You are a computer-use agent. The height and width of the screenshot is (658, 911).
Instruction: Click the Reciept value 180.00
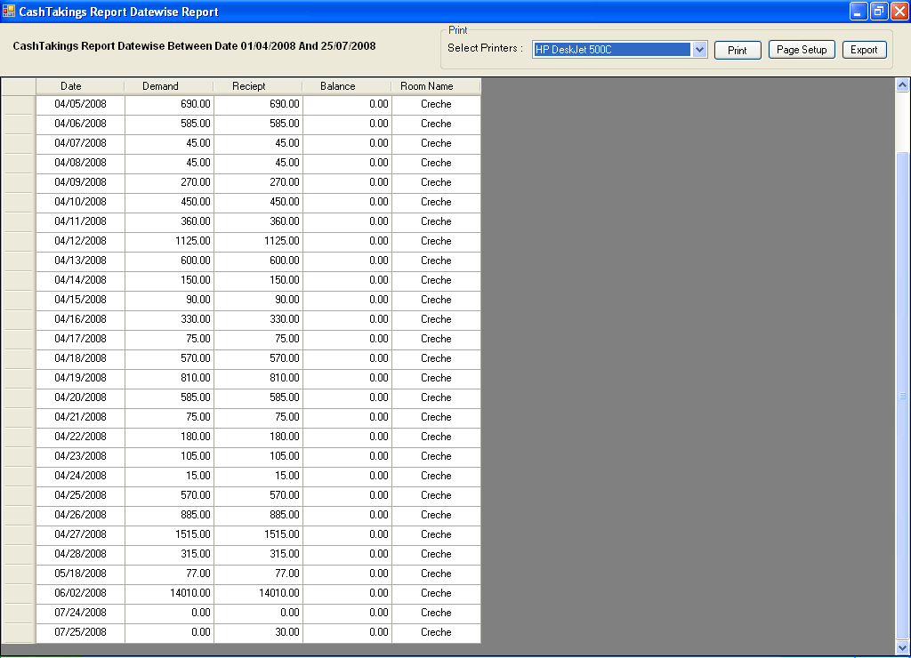pos(258,437)
